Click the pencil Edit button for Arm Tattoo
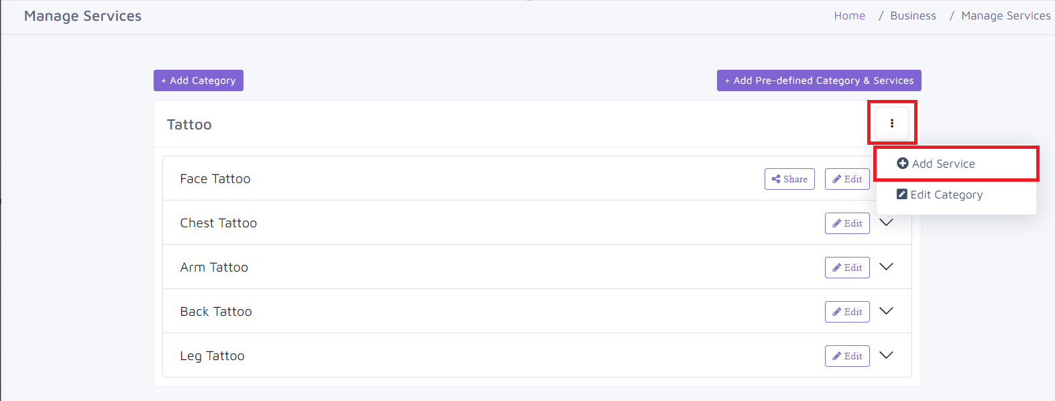 click(x=847, y=268)
